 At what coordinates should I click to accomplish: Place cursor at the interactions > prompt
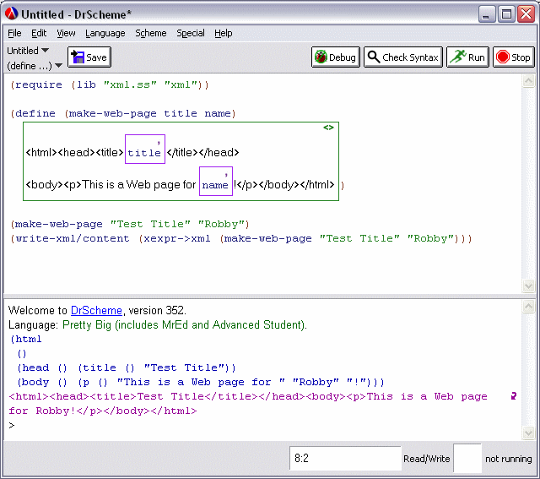12,425
